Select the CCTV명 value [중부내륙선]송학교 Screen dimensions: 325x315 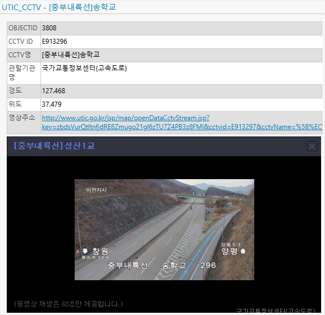point(71,55)
